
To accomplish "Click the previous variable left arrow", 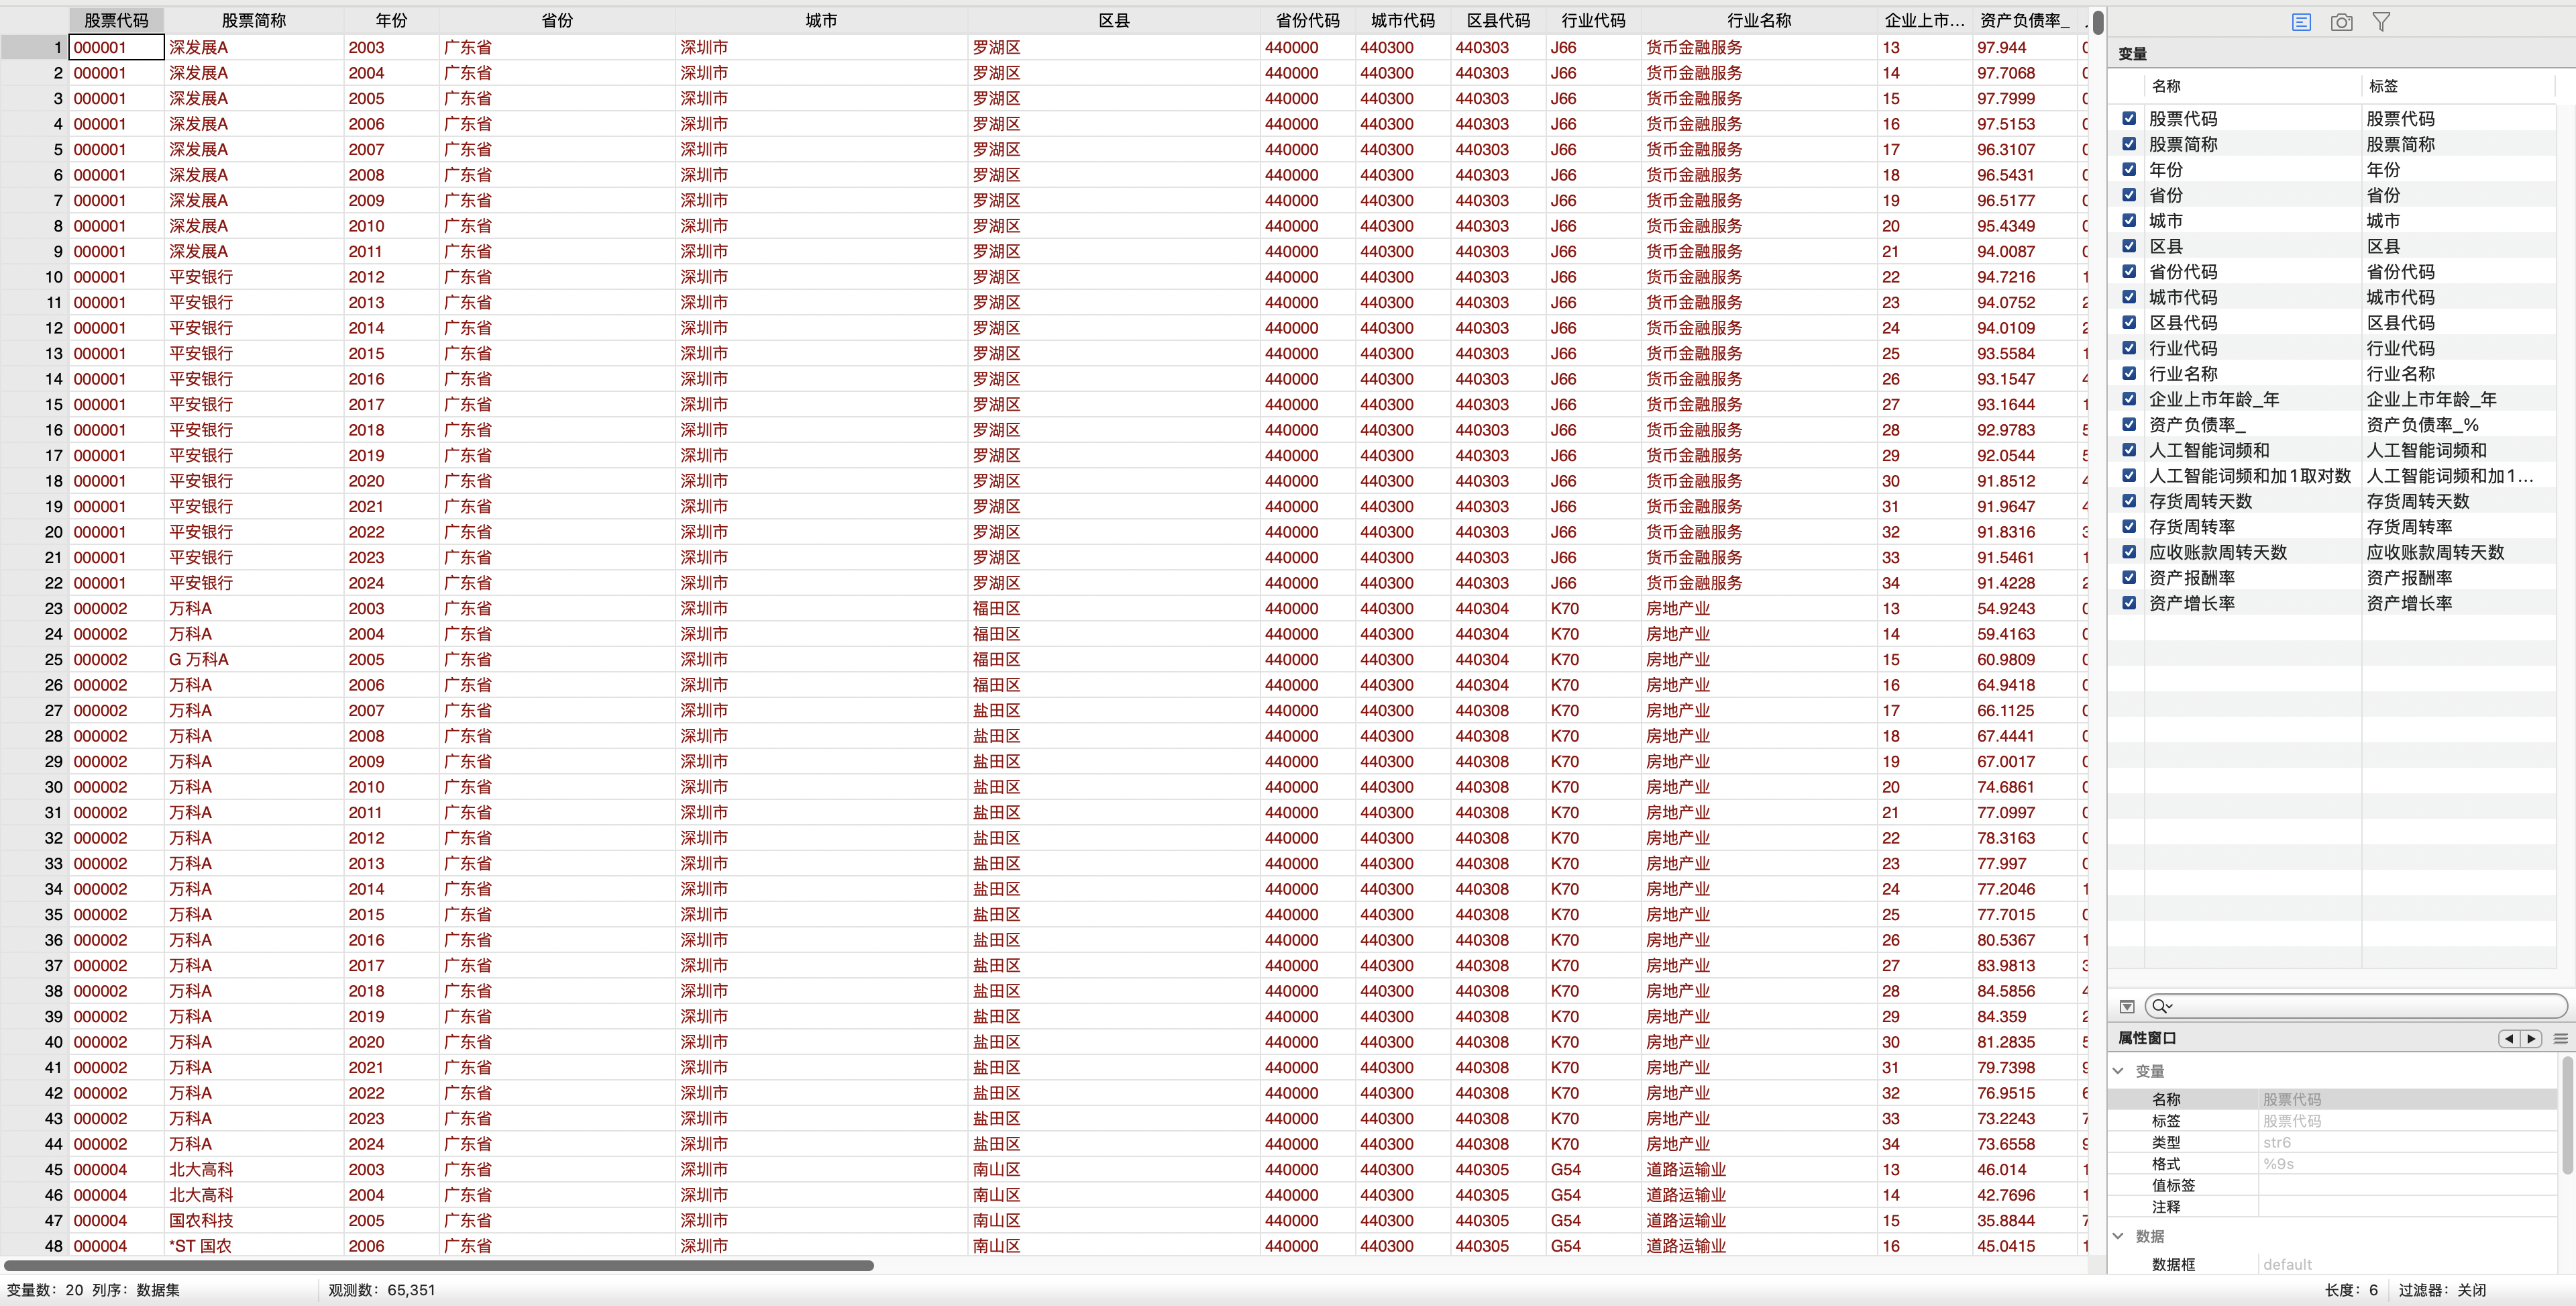I will [x=2508, y=1038].
